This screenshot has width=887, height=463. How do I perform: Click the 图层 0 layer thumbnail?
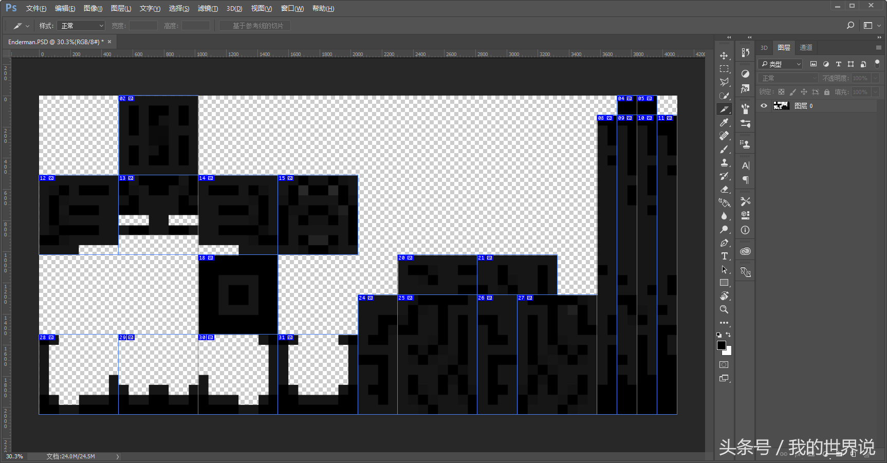tap(781, 106)
